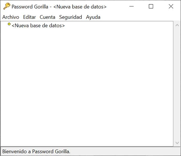Open the Editar menu
181x156 pixels.
pyautogui.click(x=29, y=17)
